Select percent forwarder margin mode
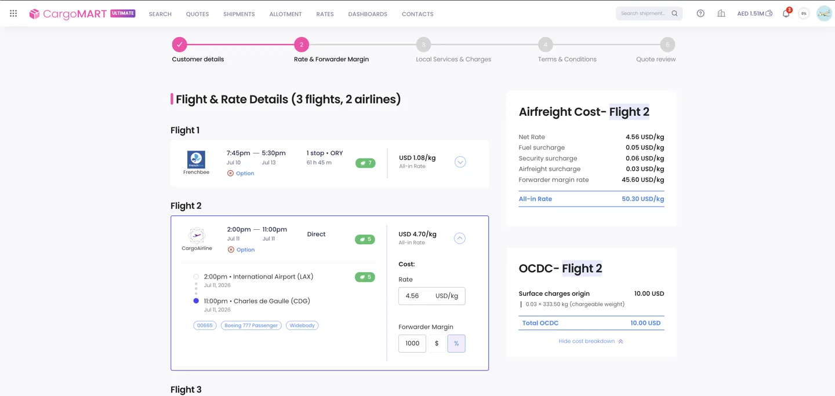The height and width of the screenshot is (396, 835). pos(456,343)
